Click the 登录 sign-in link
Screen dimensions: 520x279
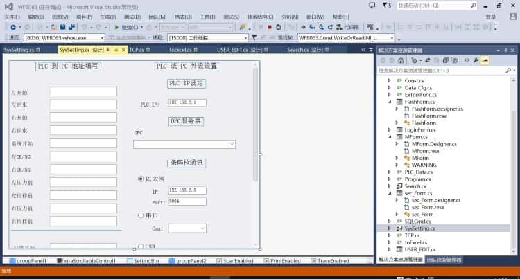tap(490, 17)
